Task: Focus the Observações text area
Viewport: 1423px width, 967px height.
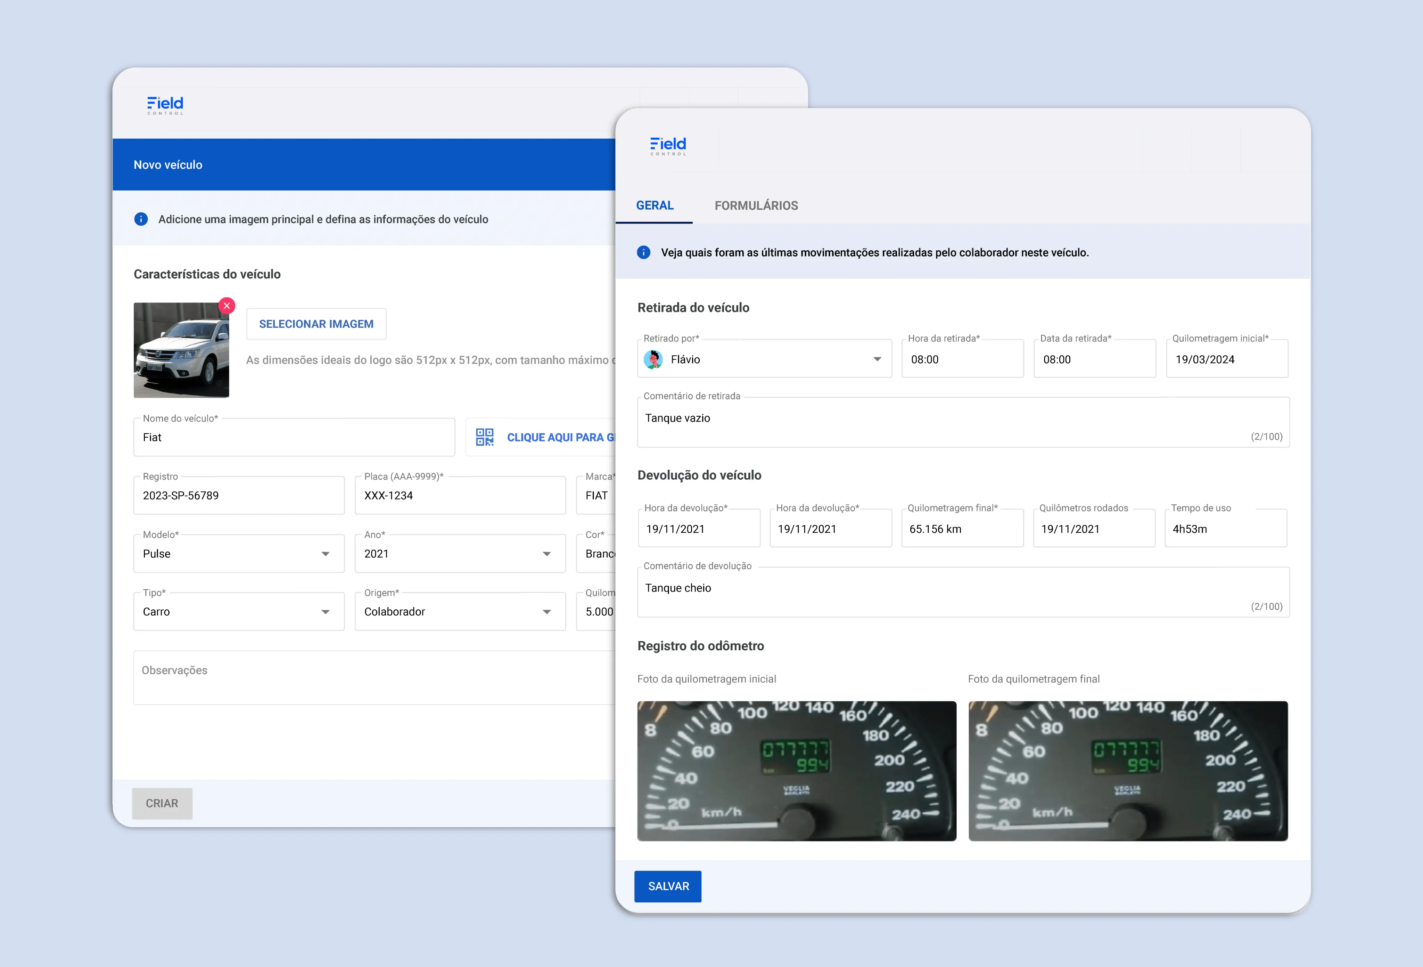Action: click(374, 678)
